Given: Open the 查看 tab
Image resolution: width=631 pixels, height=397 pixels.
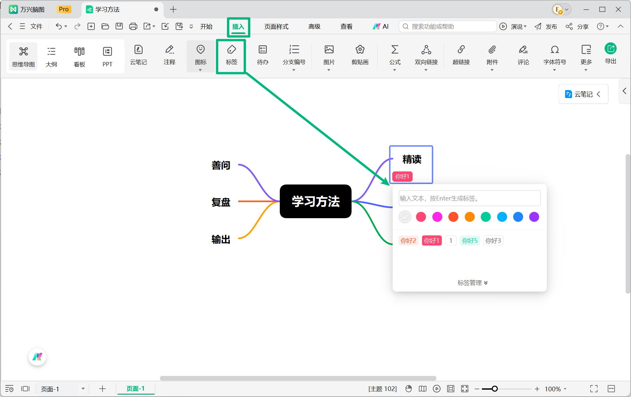Looking at the screenshot, I should click(346, 26).
